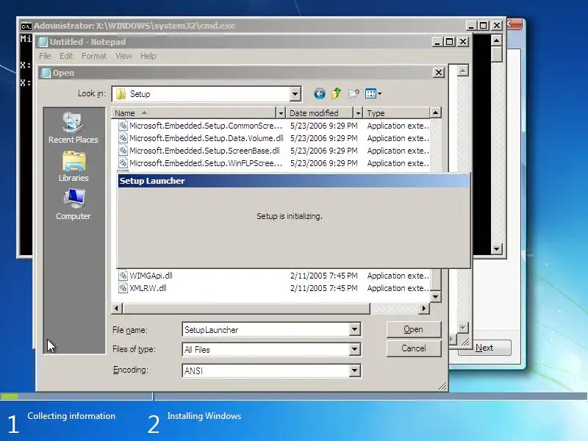
Task: Select Recent Places in the sidebar
Action: click(73, 127)
